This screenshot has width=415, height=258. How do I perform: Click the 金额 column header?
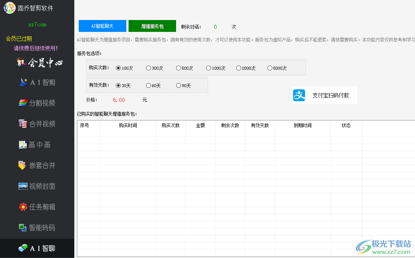point(200,125)
